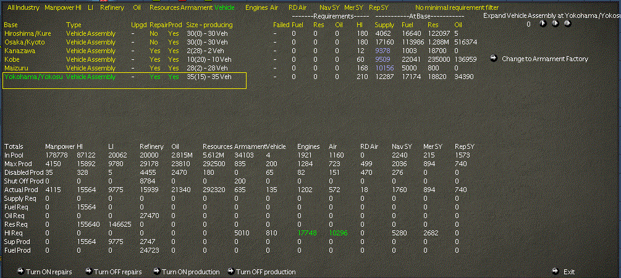The height and width of the screenshot is (278, 621).
Task: Click Turn ON repairs button
Action: pyautogui.click(x=44, y=272)
